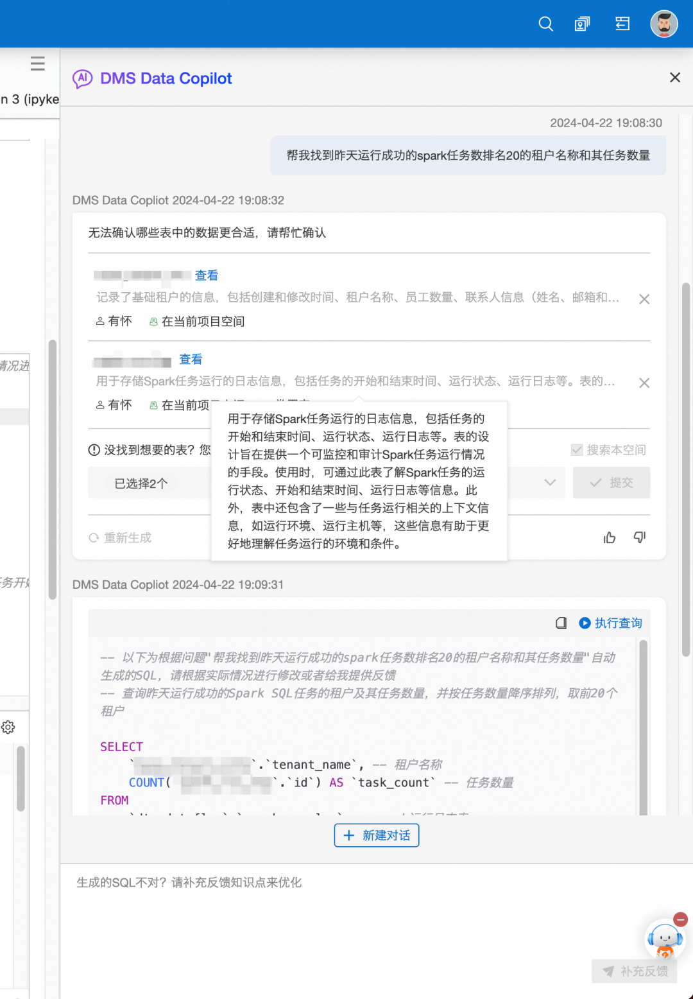Click the Spark log table description text
The width and height of the screenshot is (693, 999).
click(x=356, y=381)
